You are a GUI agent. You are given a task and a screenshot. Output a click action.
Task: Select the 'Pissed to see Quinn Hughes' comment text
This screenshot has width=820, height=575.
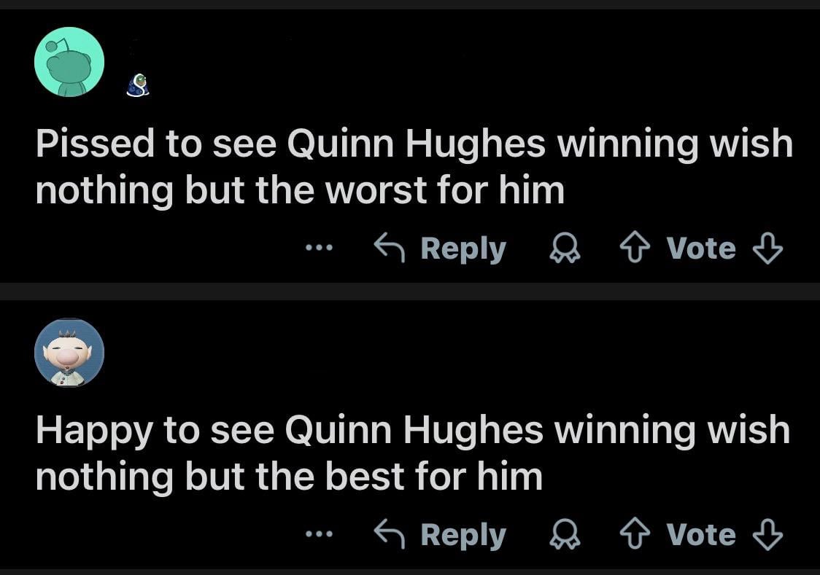coord(413,168)
